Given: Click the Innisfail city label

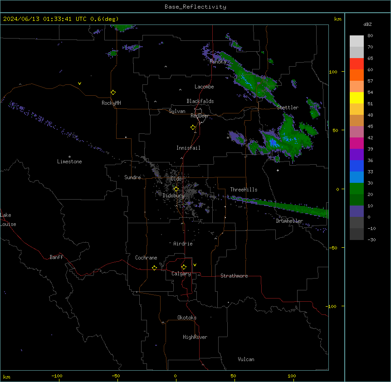Looking at the screenshot, I should tap(188, 148).
